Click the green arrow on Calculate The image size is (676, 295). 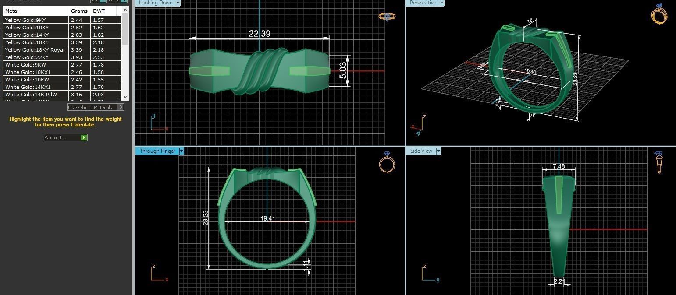[x=84, y=137]
